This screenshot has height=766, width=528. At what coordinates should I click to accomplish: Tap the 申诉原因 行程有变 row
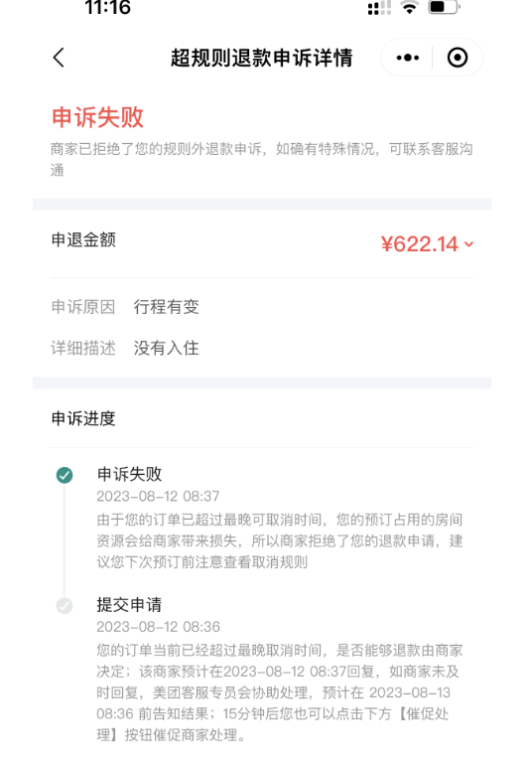click(262, 307)
